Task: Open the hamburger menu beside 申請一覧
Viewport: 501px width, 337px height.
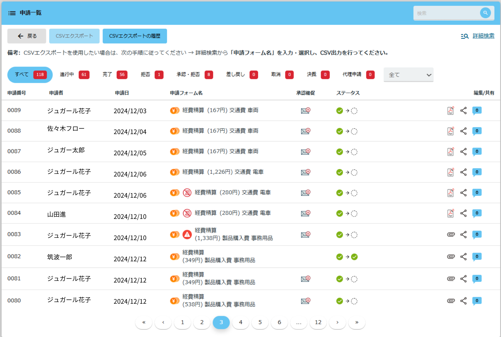Action: (12, 13)
